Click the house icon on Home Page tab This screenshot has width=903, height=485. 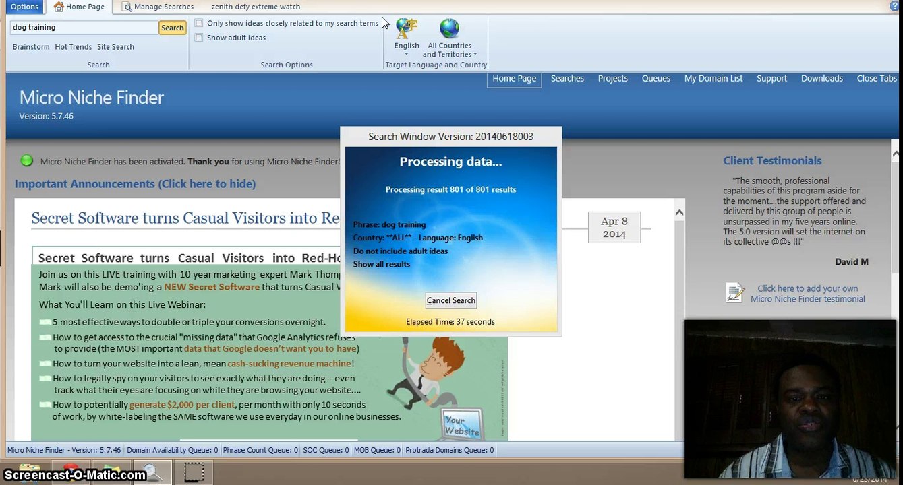click(59, 7)
